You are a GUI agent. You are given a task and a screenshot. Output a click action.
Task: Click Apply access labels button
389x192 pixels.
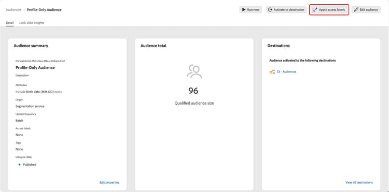pyautogui.click(x=329, y=10)
